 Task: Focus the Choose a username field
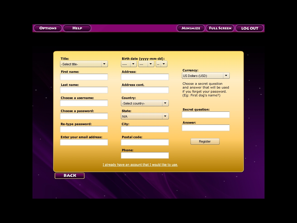tap(84, 103)
